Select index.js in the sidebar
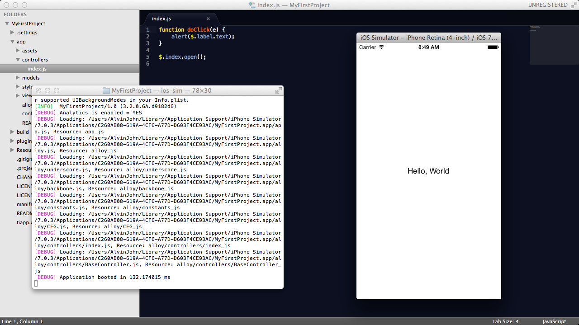The width and height of the screenshot is (579, 325). (70, 69)
